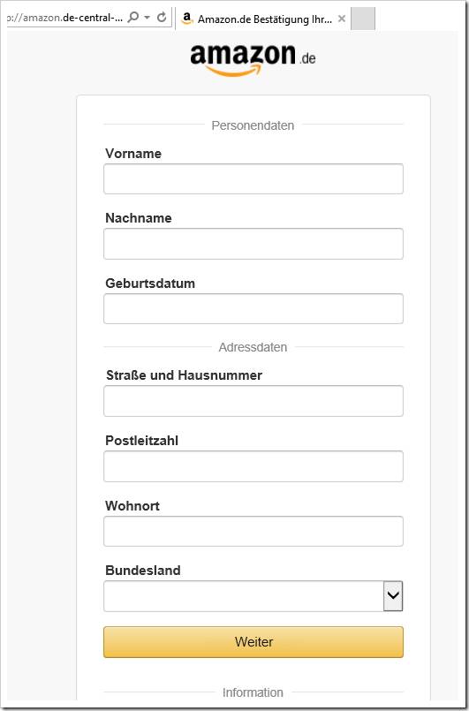Open the address bar autocomplete dropdown arrow
Viewport: 469px width, 711px height.
(x=147, y=18)
